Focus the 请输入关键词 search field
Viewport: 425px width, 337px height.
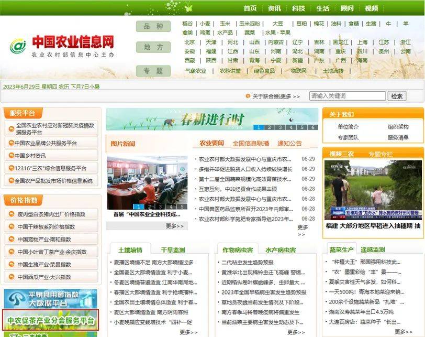click(x=348, y=96)
